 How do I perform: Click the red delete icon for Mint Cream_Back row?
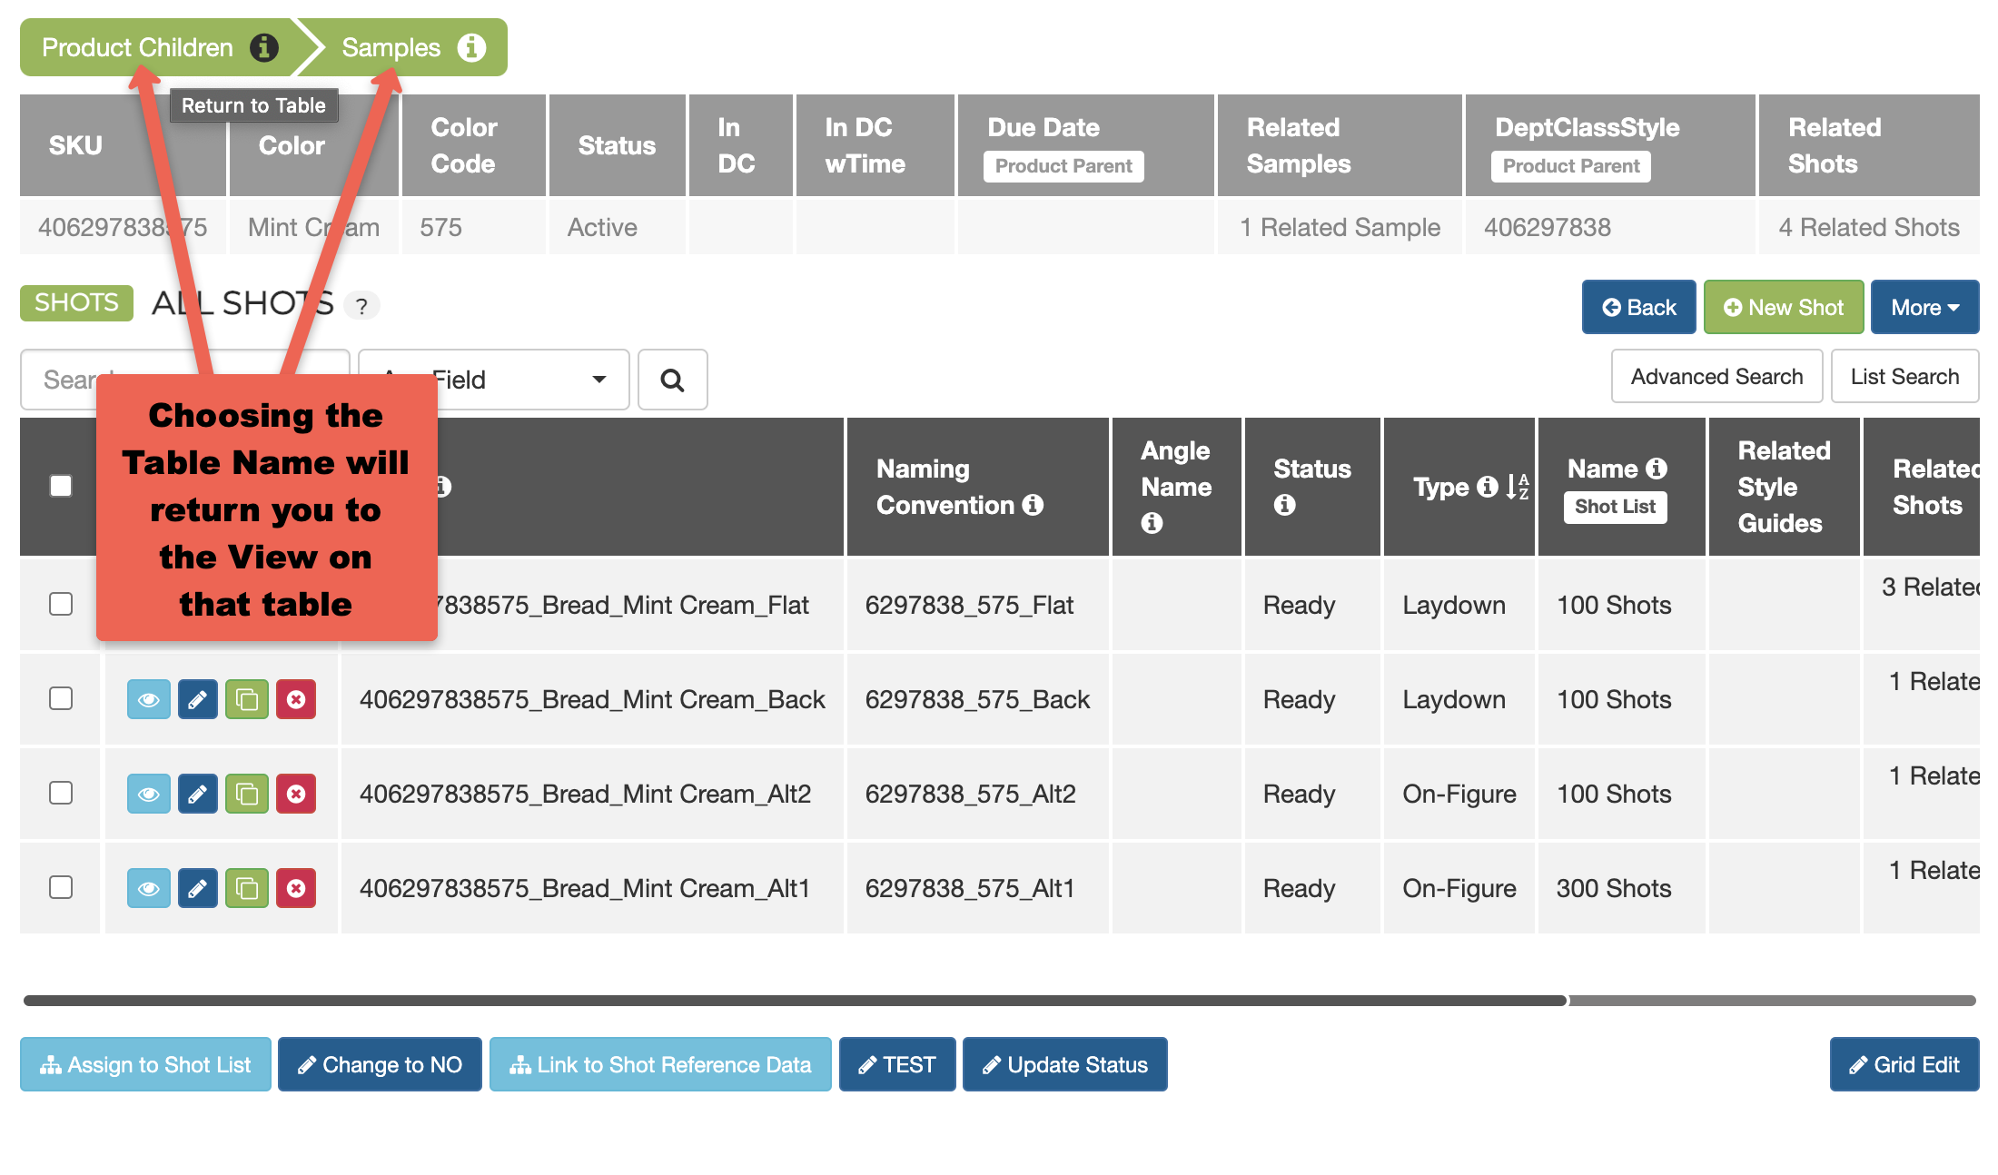coord(296,699)
